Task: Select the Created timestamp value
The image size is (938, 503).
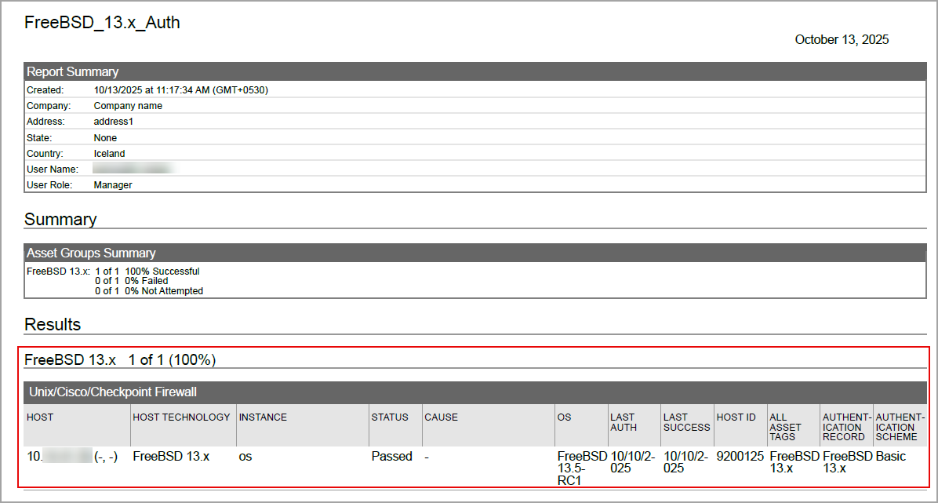Action: click(180, 90)
